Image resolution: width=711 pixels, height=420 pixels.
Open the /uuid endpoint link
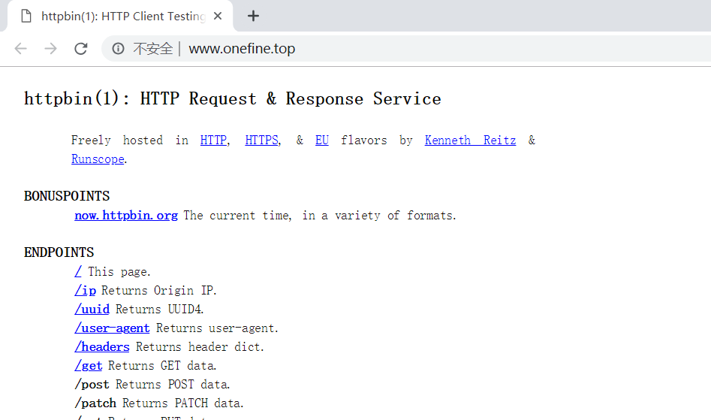click(92, 310)
